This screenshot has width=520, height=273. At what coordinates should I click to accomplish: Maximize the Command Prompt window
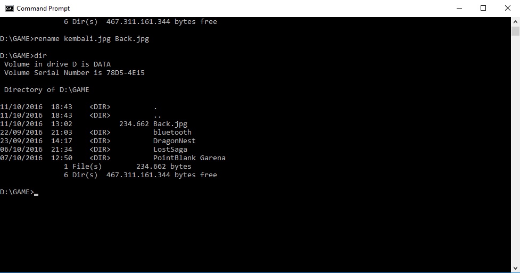(x=483, y=9)
